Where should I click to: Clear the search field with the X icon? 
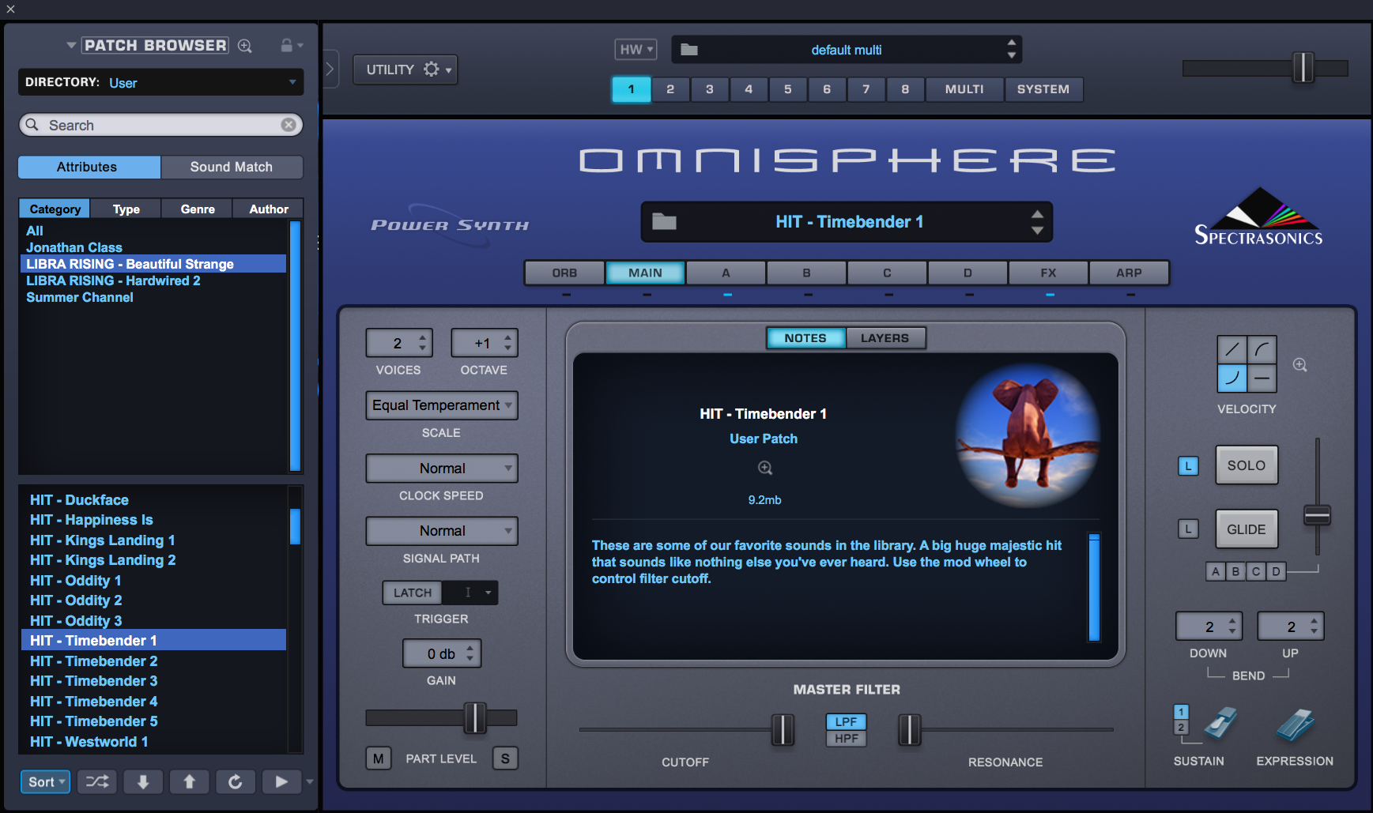coord(289,125)
